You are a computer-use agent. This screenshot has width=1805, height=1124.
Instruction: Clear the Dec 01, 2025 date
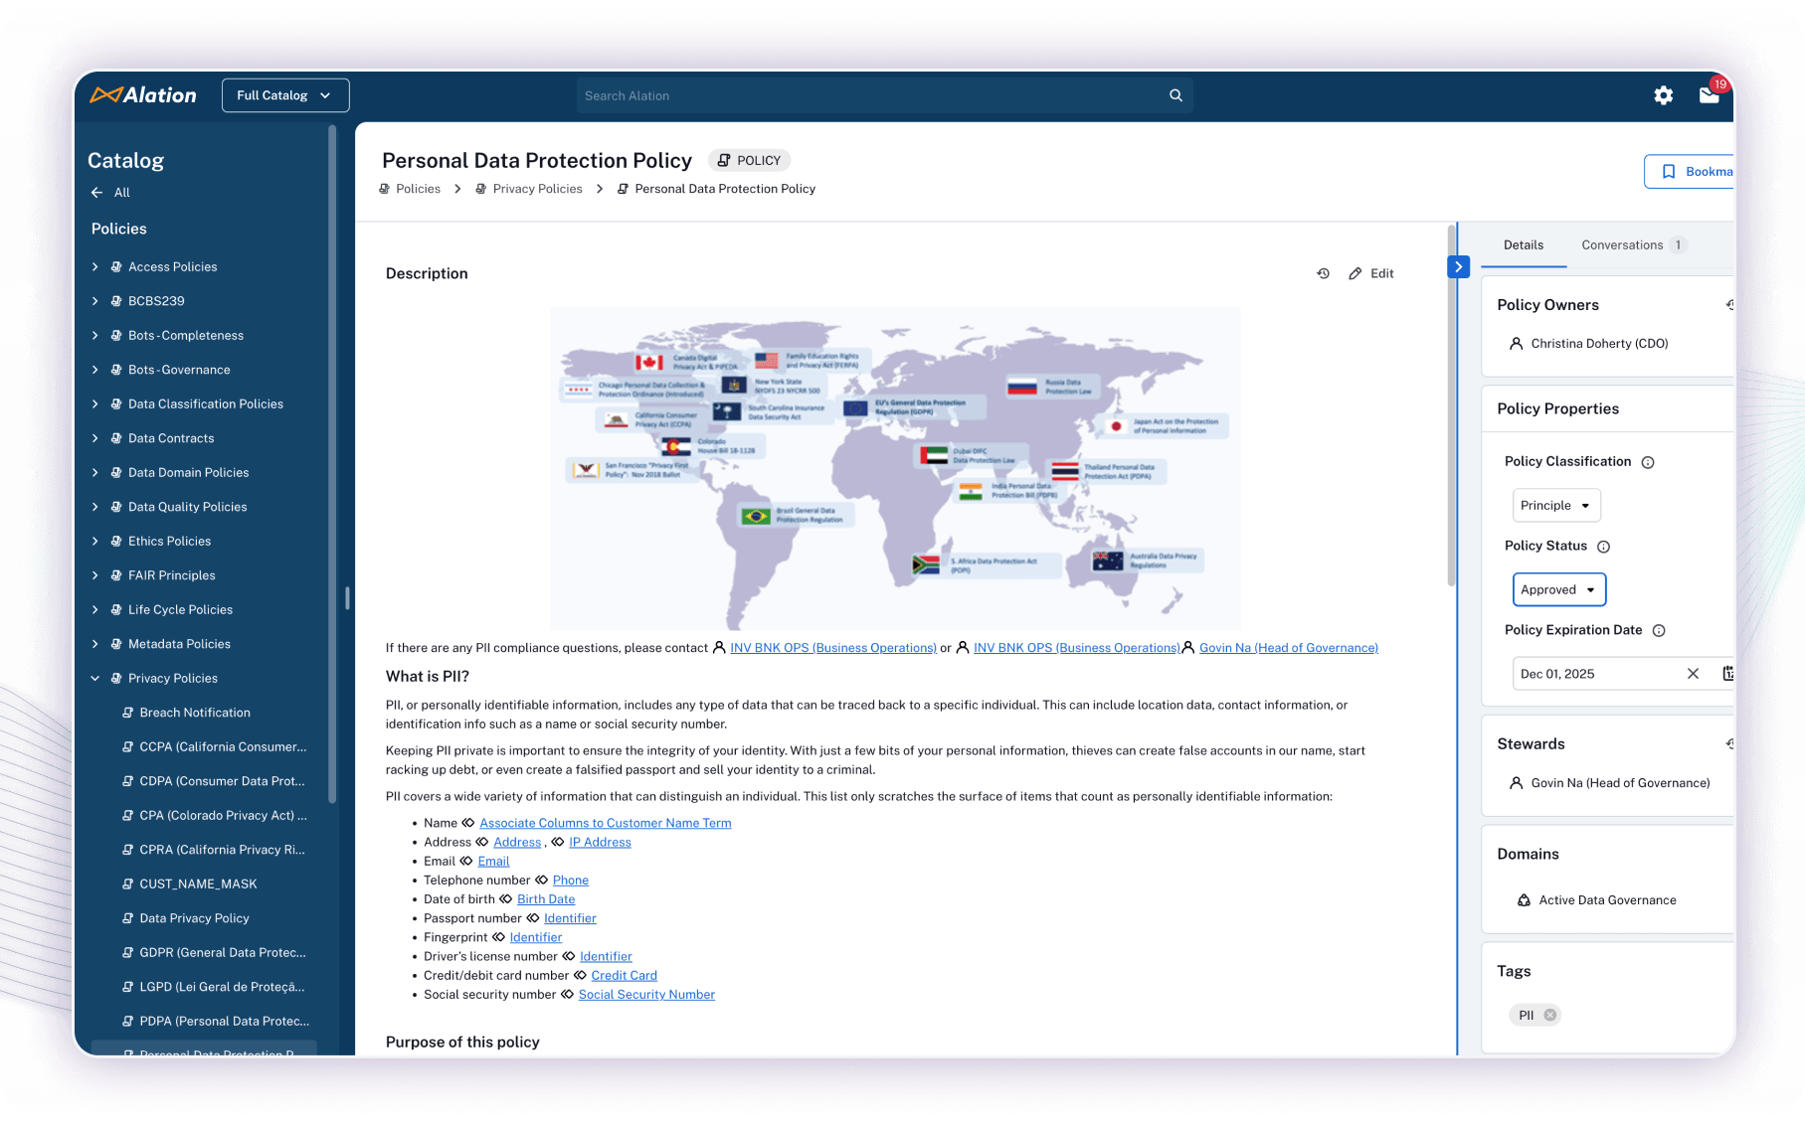(x=1693, y=674)
